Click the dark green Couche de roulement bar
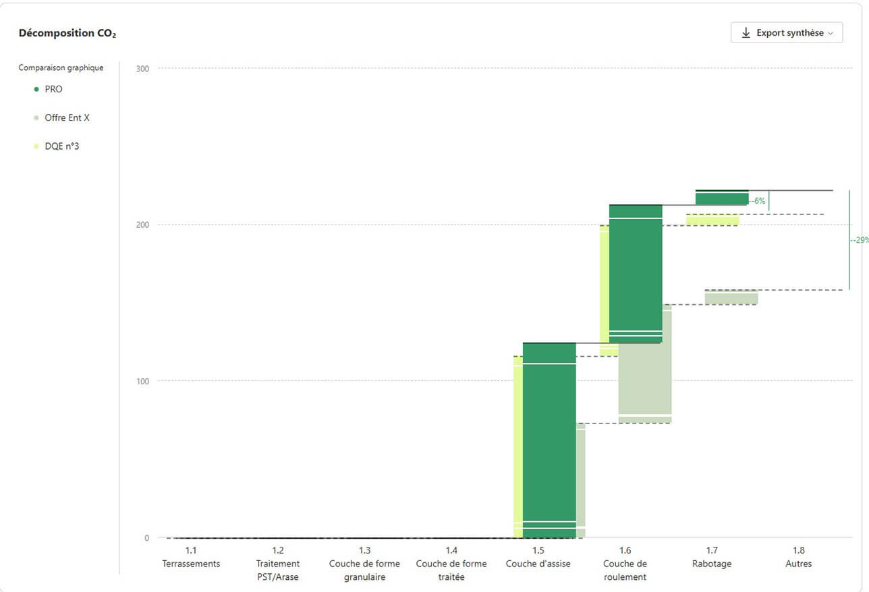This screenshot has width=869, height=592. (x=636, y=274)
